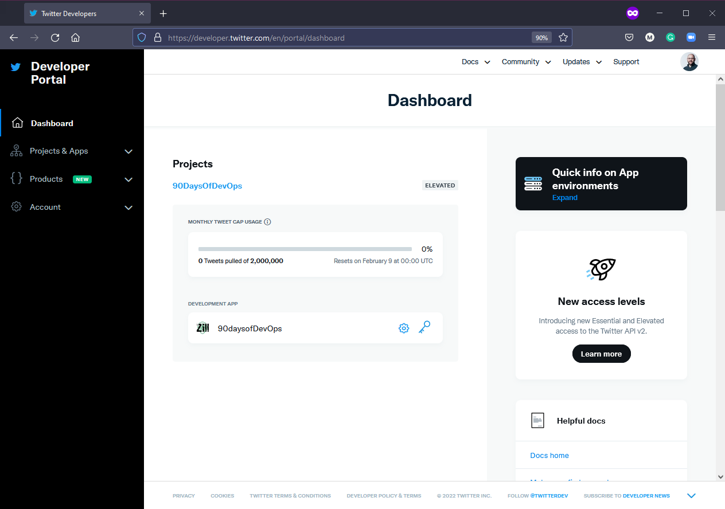Click the info icon beside Monthly Tweet Cap Usage

[267, 221]
